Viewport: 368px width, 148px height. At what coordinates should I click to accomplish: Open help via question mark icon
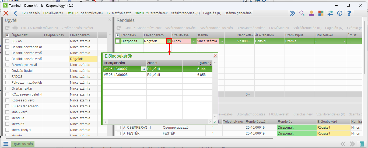(x=349, y=13)
